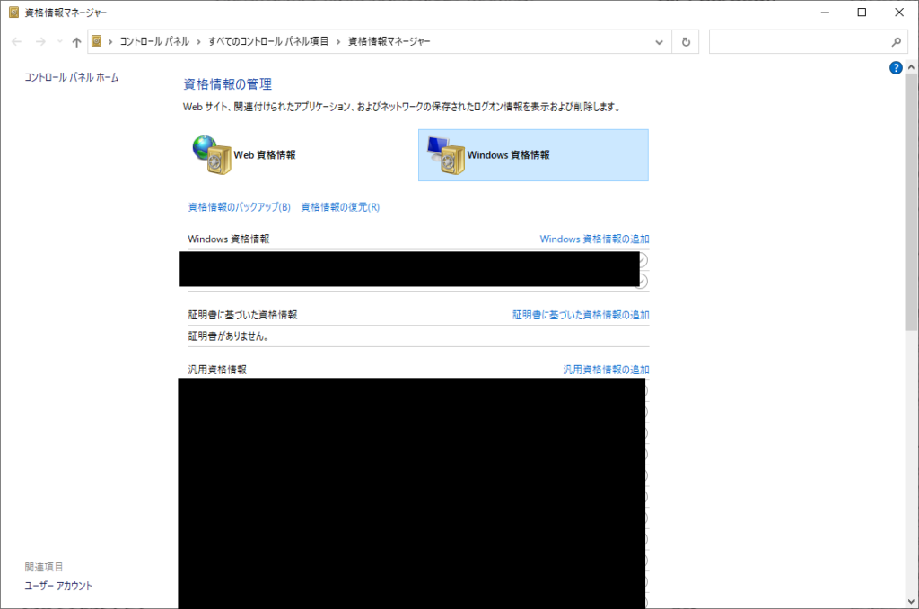Open the recent locations dropdown arrow
This screenshot has width=919, height=609.
(x=59, y=42)
